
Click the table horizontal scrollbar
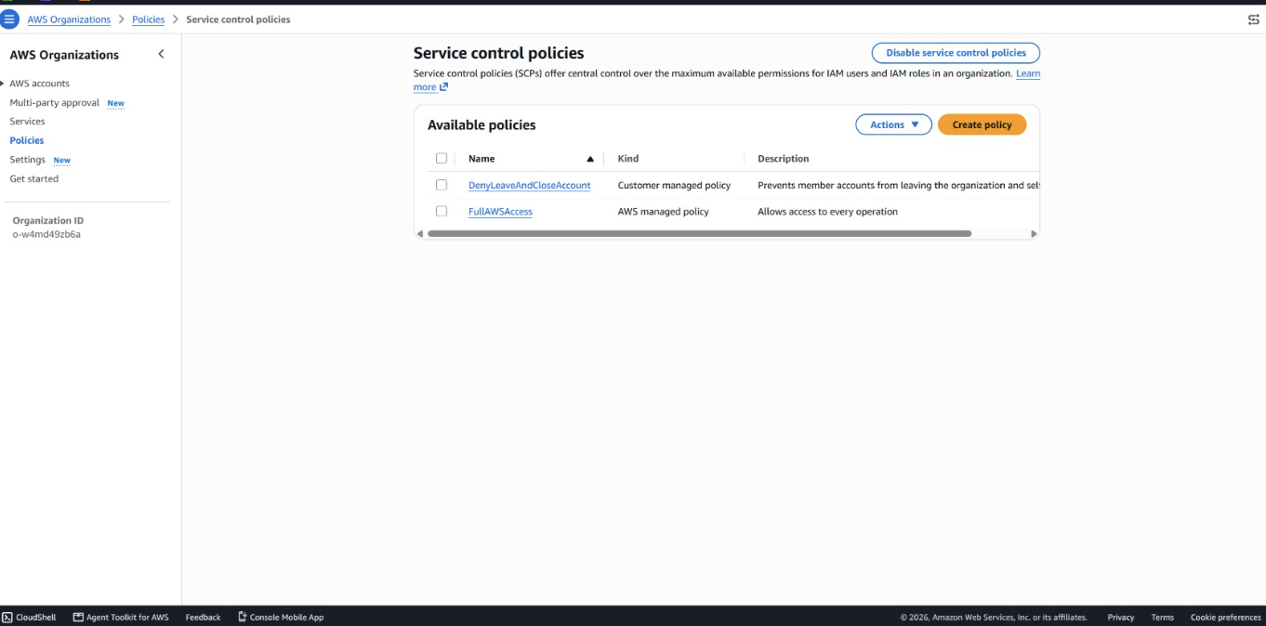699,234
